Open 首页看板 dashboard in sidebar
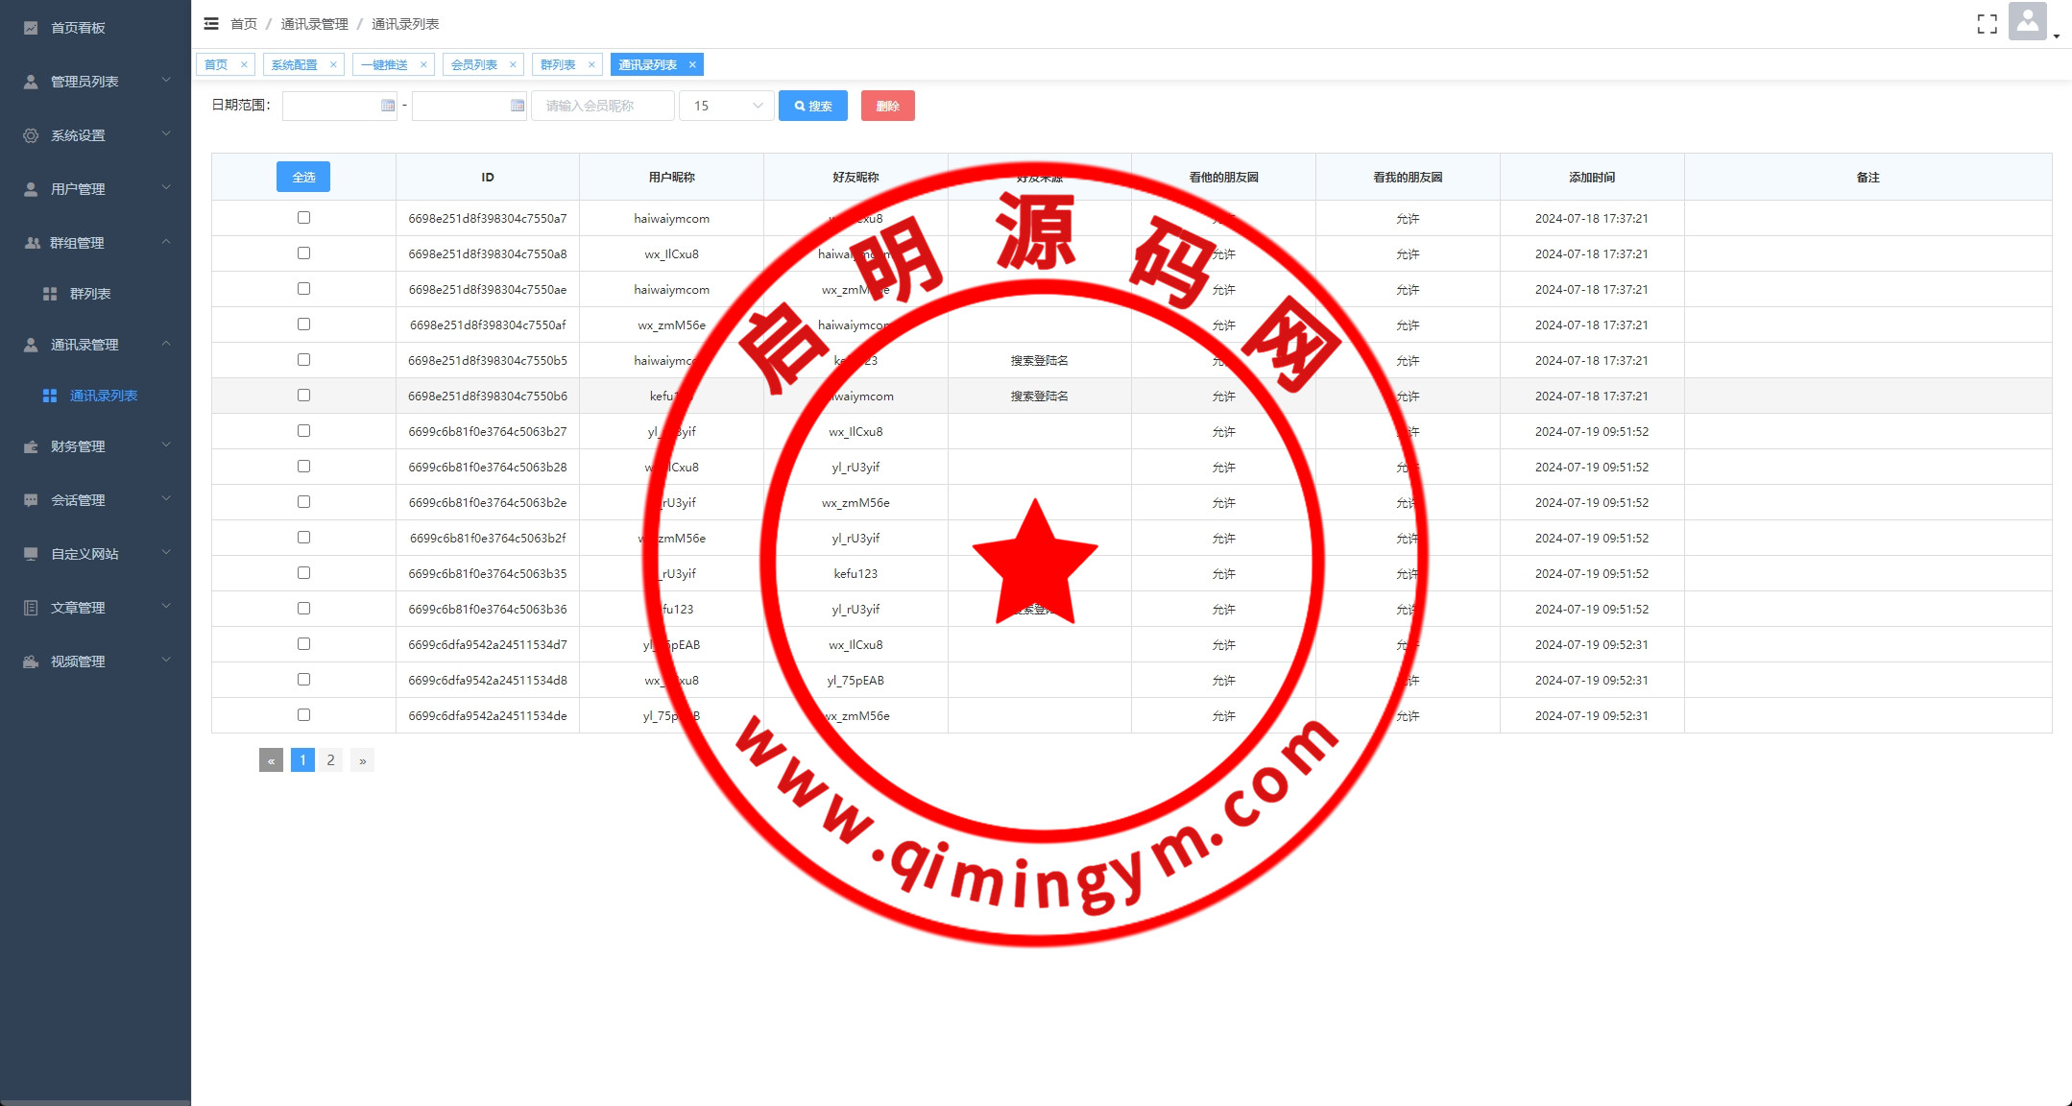2072x1106 pixels. pyautogui.click(x=78, y=28)
